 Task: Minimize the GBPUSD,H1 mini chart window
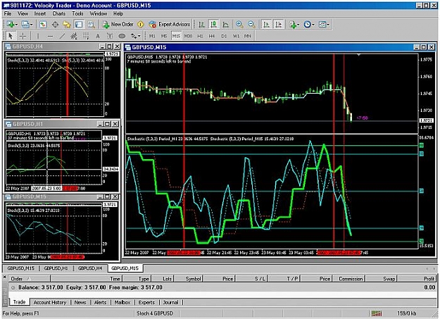tap(101, 124)
